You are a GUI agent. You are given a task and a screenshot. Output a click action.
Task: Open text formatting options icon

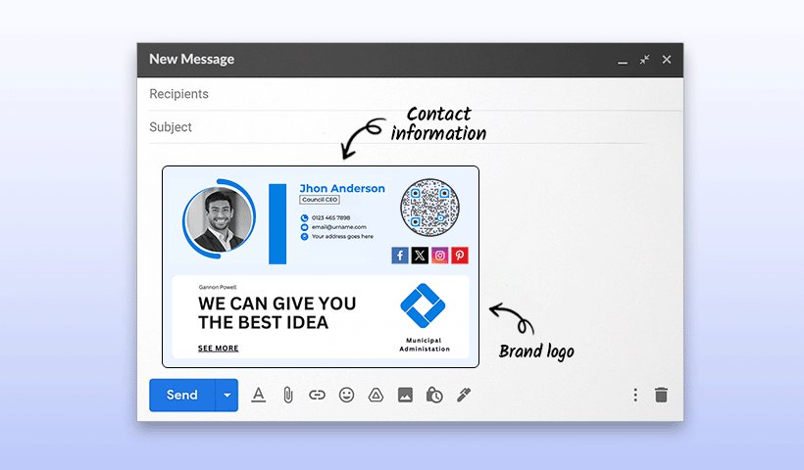tap(259, 395)
